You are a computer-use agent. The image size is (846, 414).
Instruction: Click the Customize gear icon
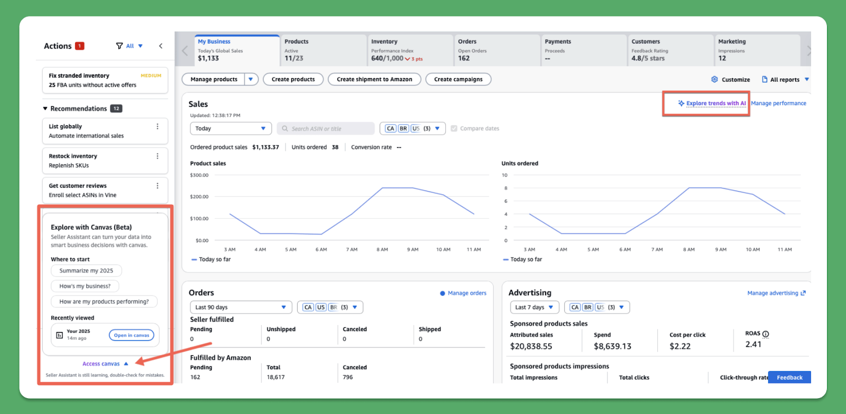coord(714,79)
